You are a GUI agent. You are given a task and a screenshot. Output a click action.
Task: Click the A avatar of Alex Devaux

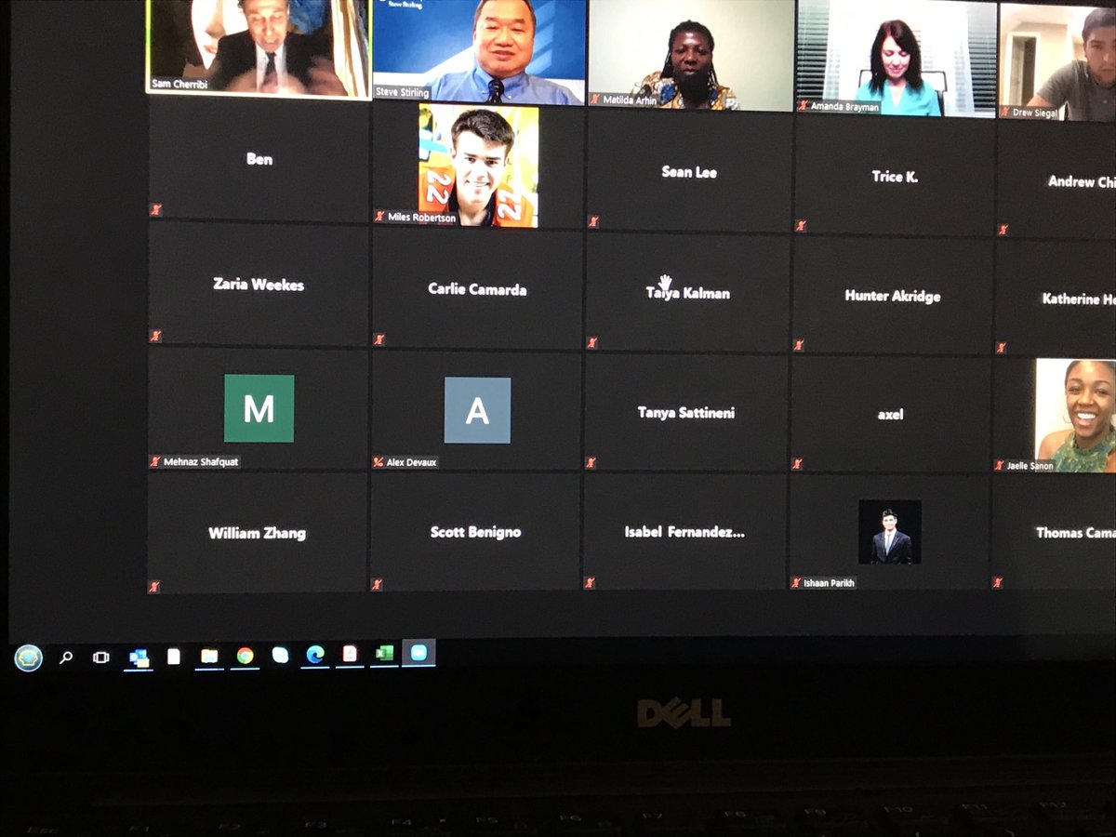point(477,410)
